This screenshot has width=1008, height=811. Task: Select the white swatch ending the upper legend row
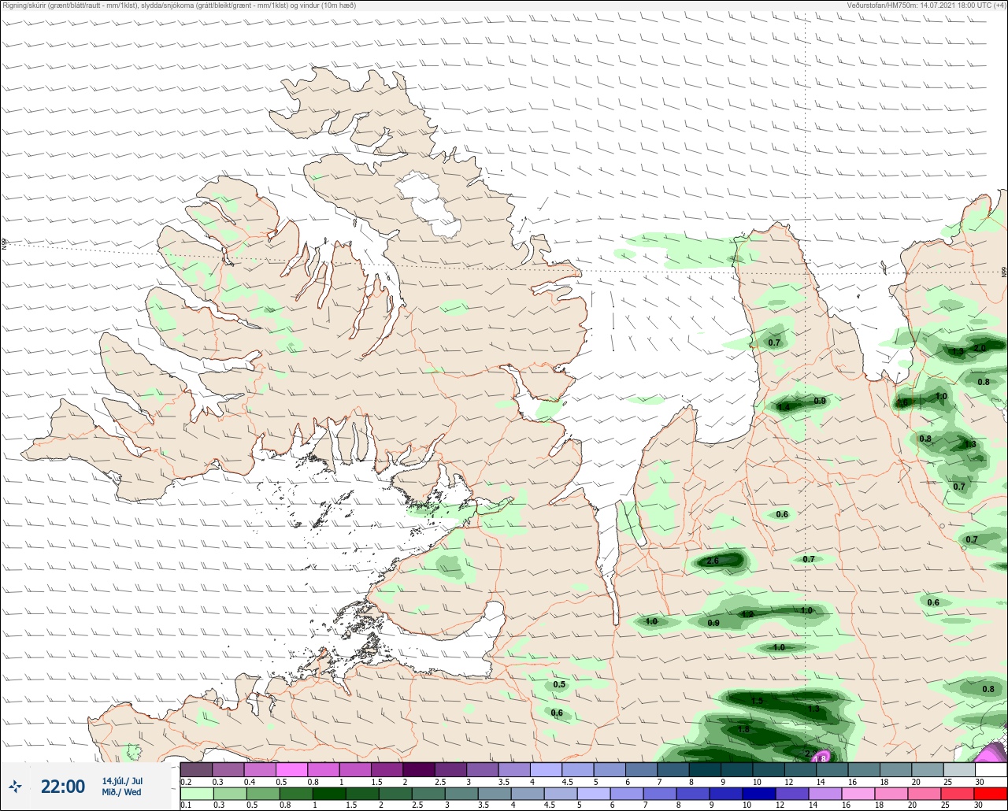(990, 769)
